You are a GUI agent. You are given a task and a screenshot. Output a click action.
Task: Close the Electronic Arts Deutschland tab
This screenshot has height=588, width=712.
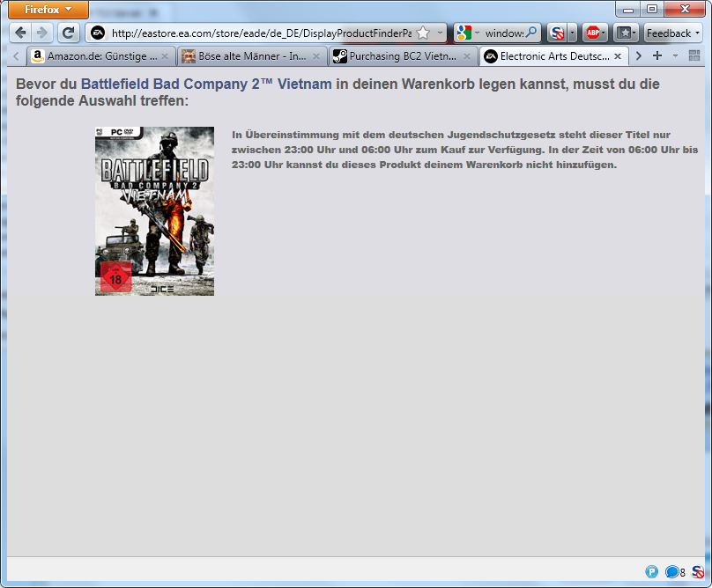pos(618,56)
